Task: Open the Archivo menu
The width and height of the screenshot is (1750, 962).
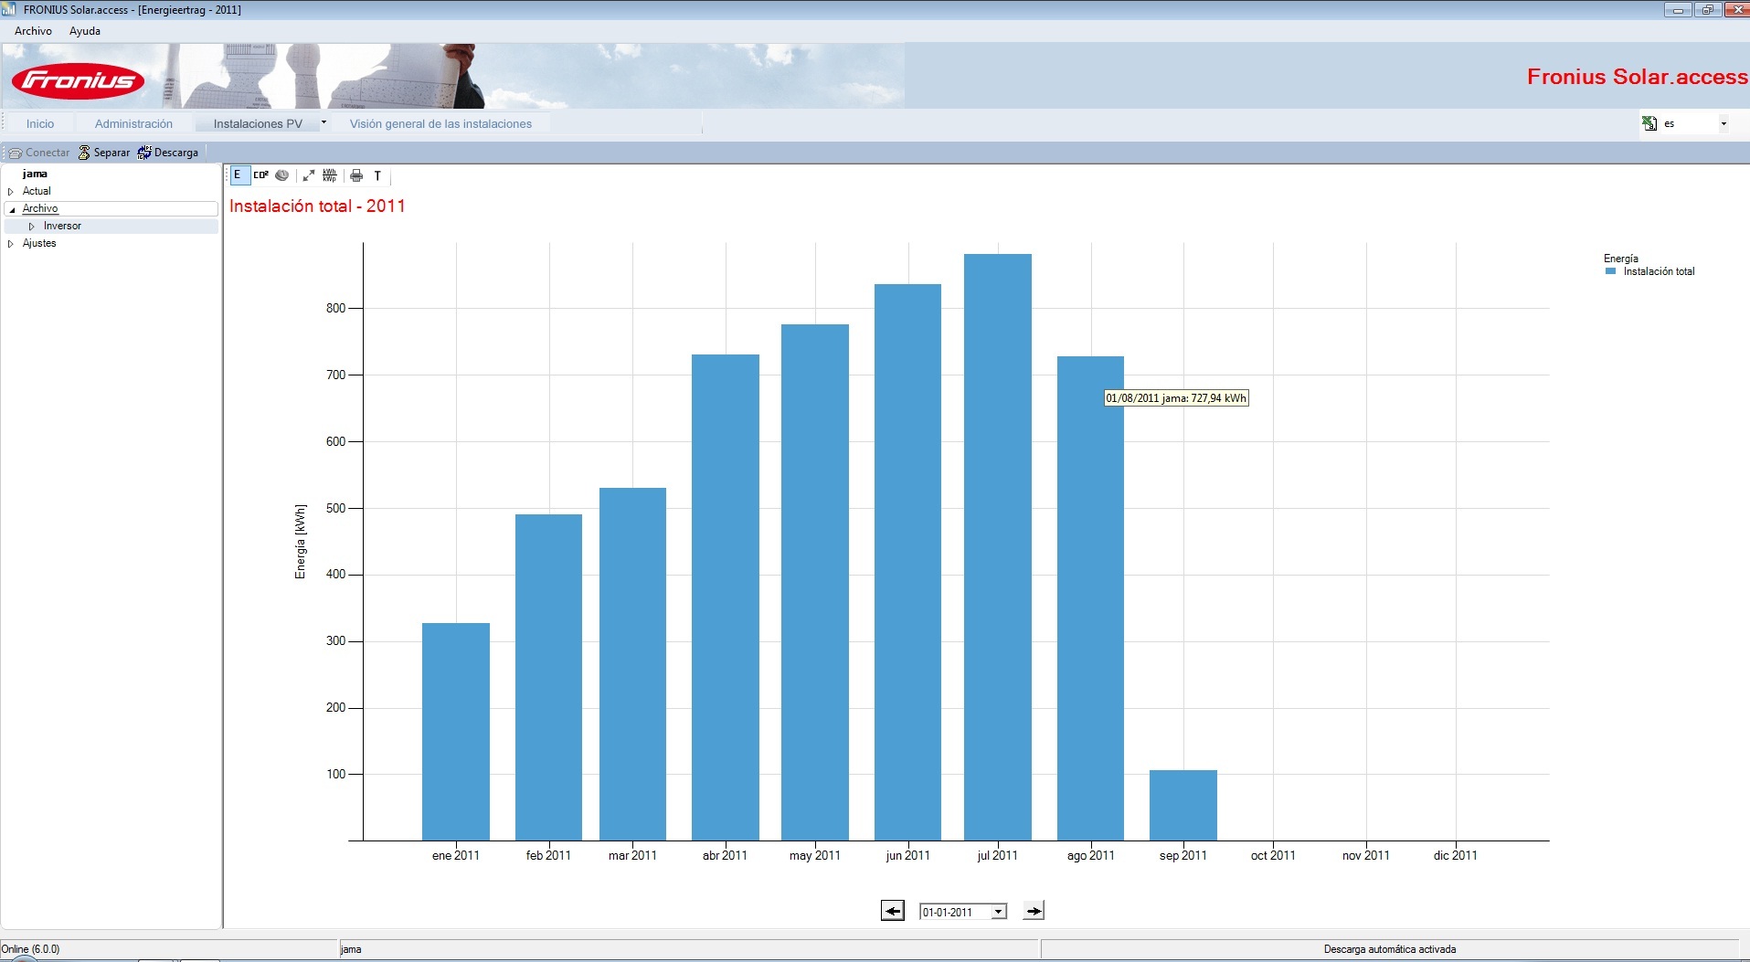Action: point(34,31)
